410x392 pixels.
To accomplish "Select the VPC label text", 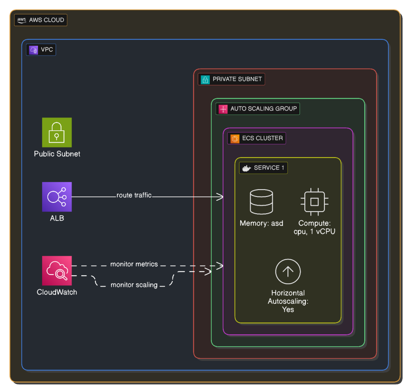I will coord(47,49).
